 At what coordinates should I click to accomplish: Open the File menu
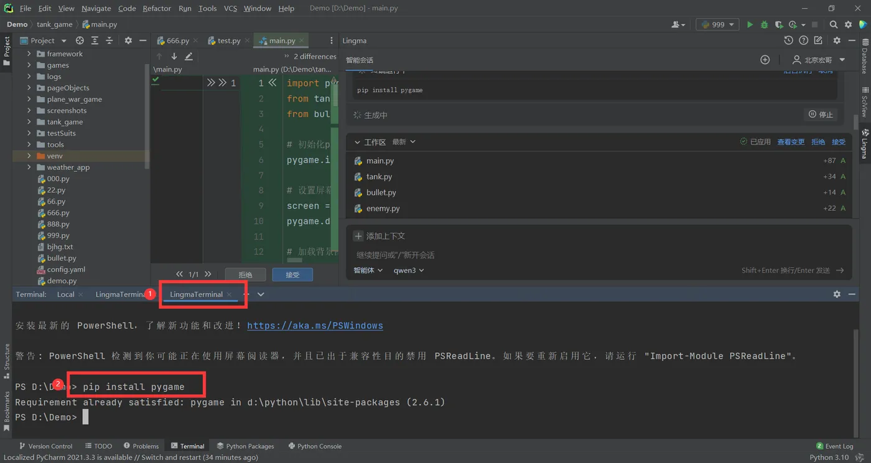point(26,8)
